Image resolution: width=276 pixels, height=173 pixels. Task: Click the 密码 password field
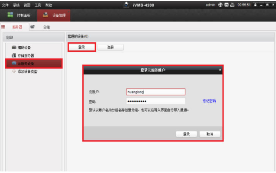pyautogui.click(x=155, y=101)
